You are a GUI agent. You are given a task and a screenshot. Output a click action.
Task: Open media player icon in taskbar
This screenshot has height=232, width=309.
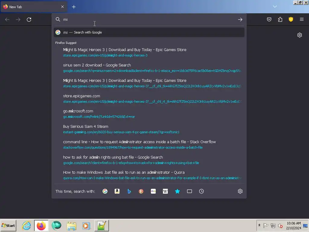(86, 225)
